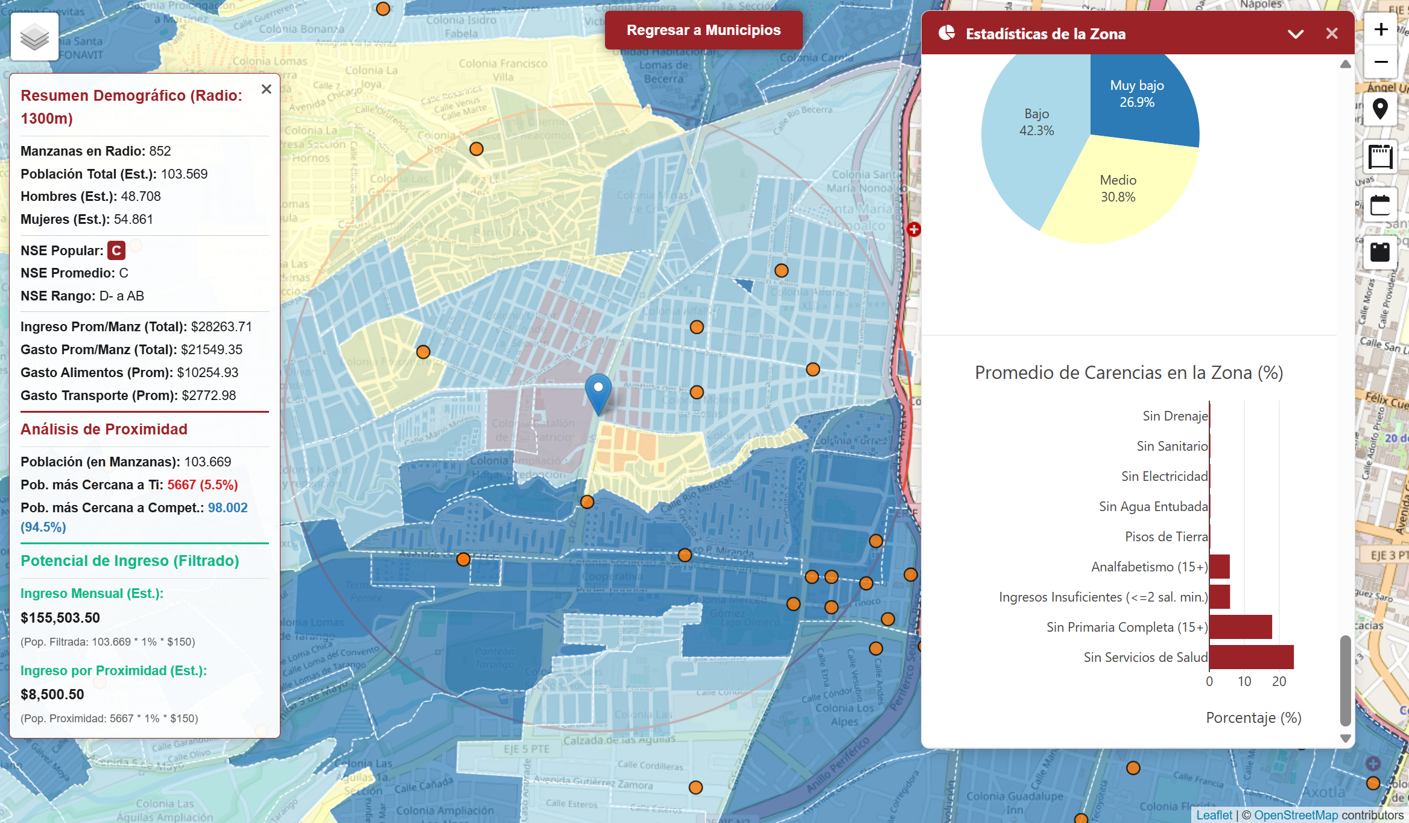Close the Resumen Demográfico panel
The image size is (1409, 823).
(267, 89)
